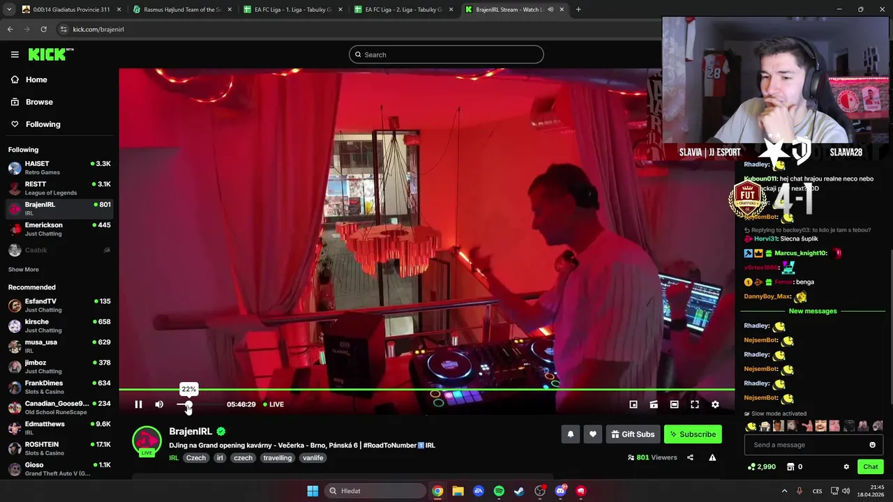Jump to New messages in chat
Screen dimensions: 893x502
813,311
